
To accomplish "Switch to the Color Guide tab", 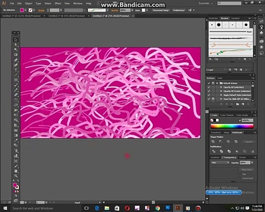I will pyautogui.click(x=242, y=115).
